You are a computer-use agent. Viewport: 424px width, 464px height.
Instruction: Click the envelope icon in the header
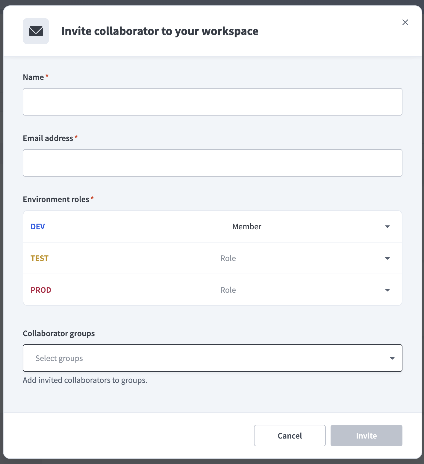36,31
